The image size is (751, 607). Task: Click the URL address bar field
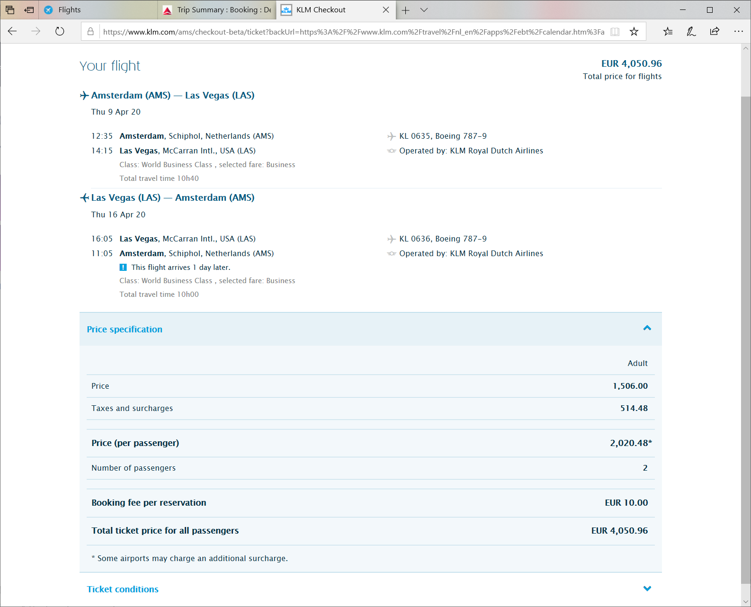pyautogui.click(x=353, y=32)
